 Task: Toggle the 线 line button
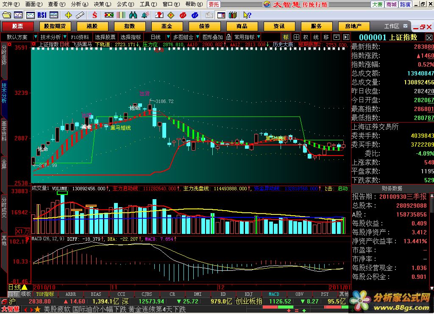[x=316, y=37]
